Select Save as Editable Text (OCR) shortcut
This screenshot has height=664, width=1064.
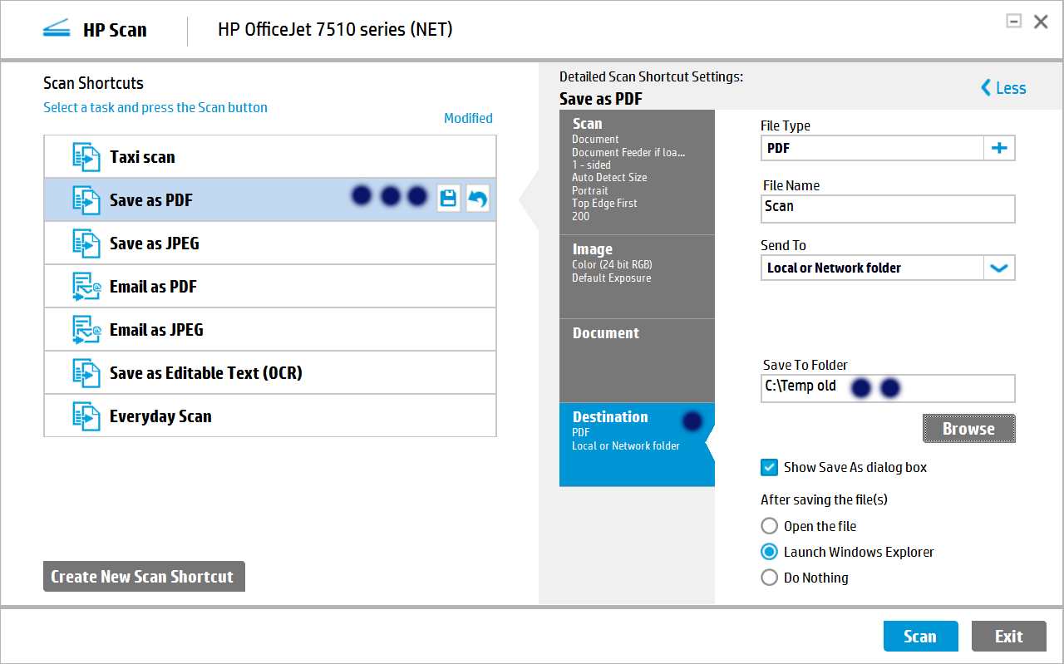click(x=270, y=373)
